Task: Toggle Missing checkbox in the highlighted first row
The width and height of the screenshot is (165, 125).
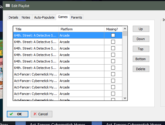Action: [x=113, y=35]
